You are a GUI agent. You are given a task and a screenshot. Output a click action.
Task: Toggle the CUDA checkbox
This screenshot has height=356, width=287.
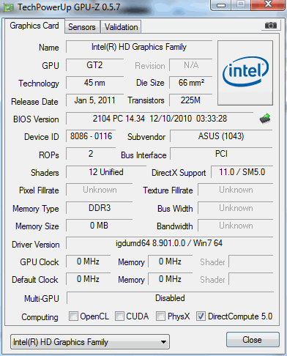pyautogui.click(x=119, y=316)
